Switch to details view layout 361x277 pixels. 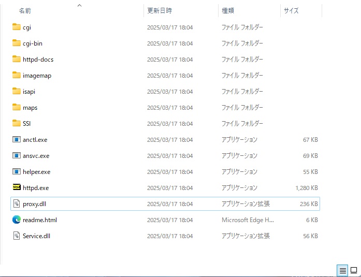(342, 271)
